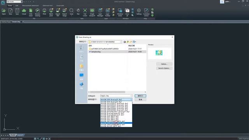Screen dimensions: 249x140
Task: Switch to the Edit ribbon tab
Action: [17, 5]
